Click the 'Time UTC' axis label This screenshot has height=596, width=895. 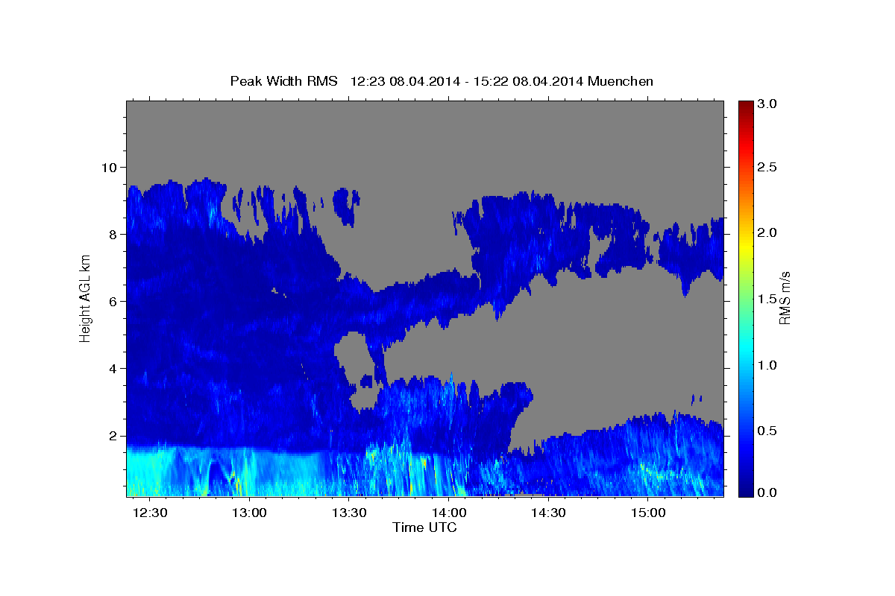[x=424, y=527]
